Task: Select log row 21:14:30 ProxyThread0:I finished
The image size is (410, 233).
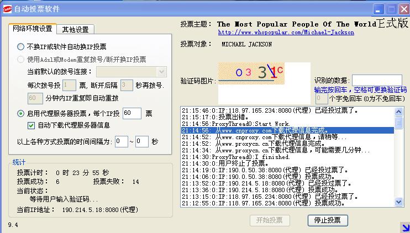Action: pos(288,157)
